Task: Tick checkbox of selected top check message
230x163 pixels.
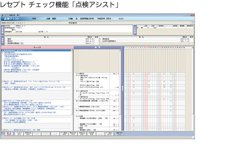Action: [3, 51]
